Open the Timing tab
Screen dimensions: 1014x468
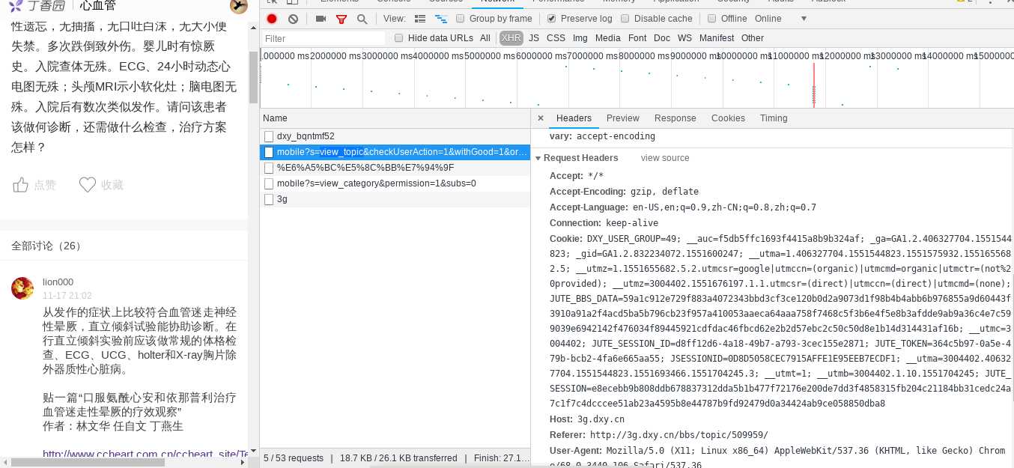click(x=774, y=118)
